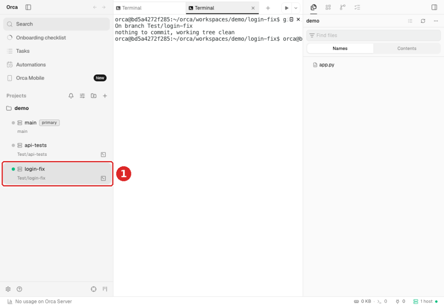
Task: Click the server icon in terminal overlay
Action: click(x=291, y=19)
